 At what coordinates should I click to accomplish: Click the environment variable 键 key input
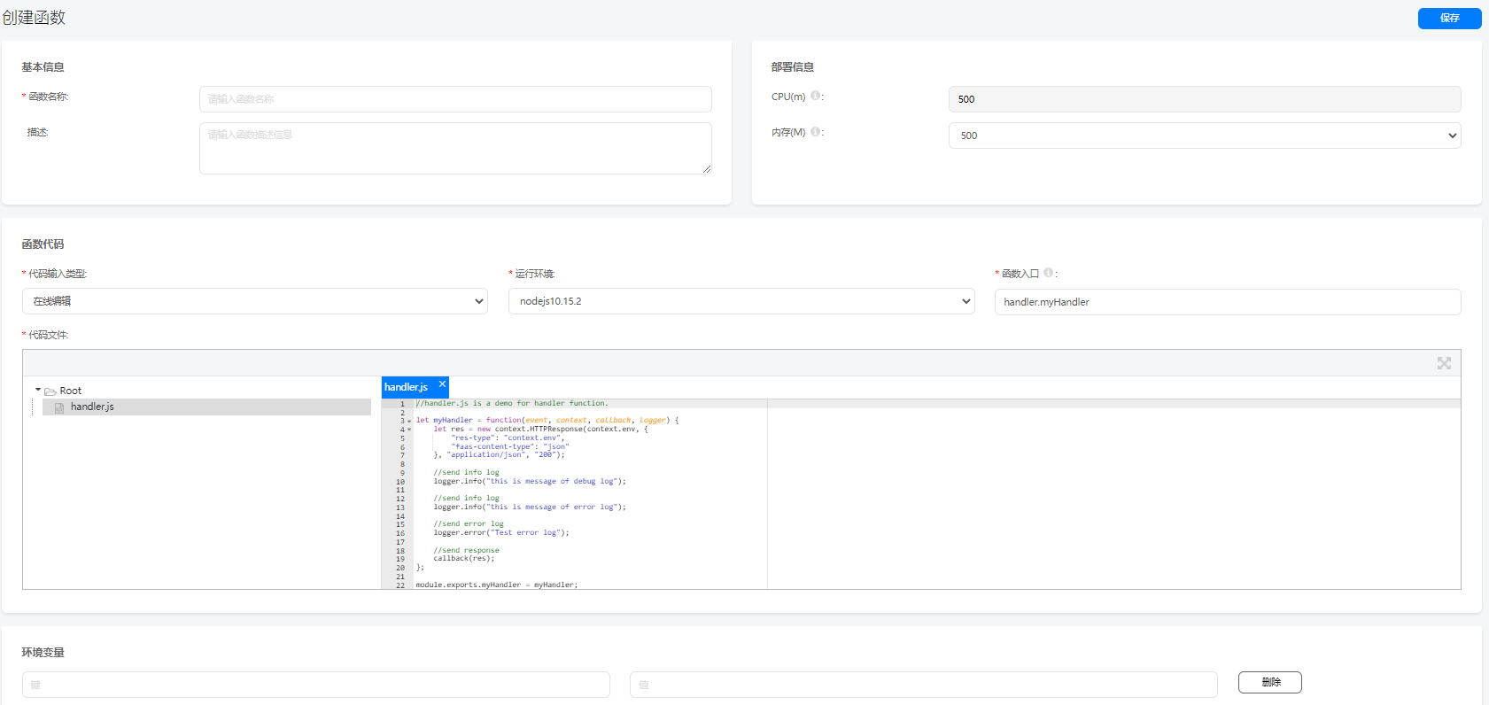316,685
